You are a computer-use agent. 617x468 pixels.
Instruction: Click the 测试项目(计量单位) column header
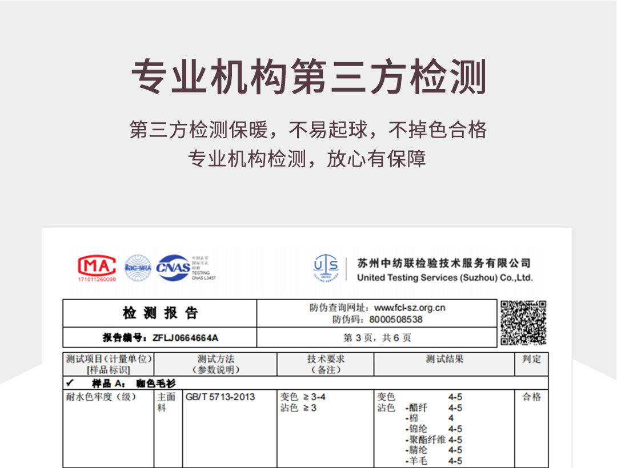109,364
